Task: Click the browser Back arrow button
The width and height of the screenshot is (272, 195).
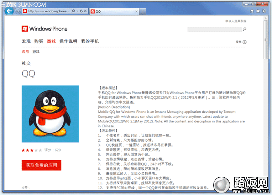Action: (x=9, y=11)
